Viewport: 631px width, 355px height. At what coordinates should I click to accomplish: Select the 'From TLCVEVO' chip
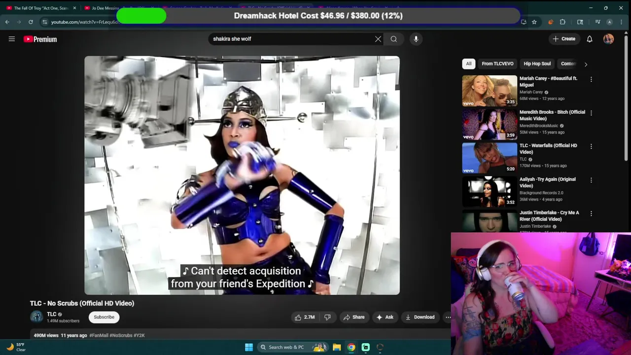click(x=497, y=64)
